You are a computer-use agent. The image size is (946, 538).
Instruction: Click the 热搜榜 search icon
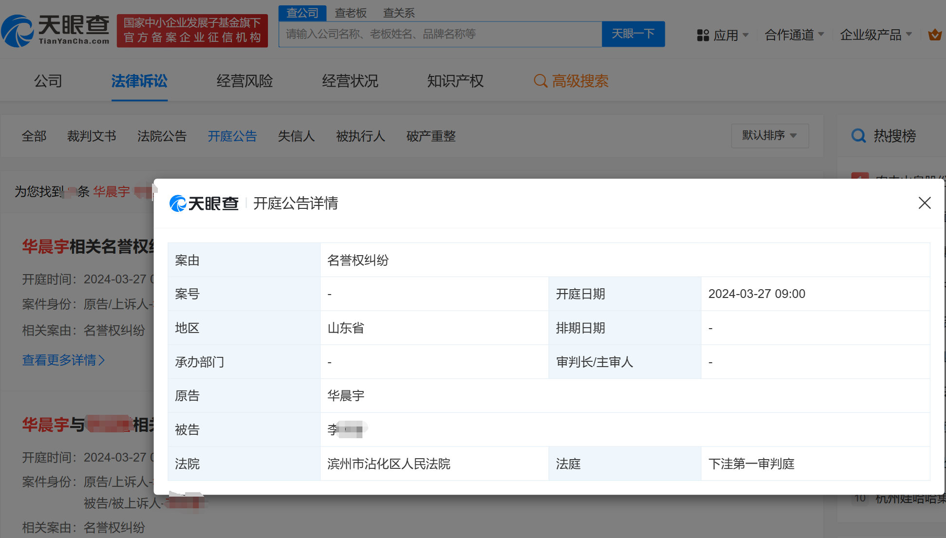(858, 136)
